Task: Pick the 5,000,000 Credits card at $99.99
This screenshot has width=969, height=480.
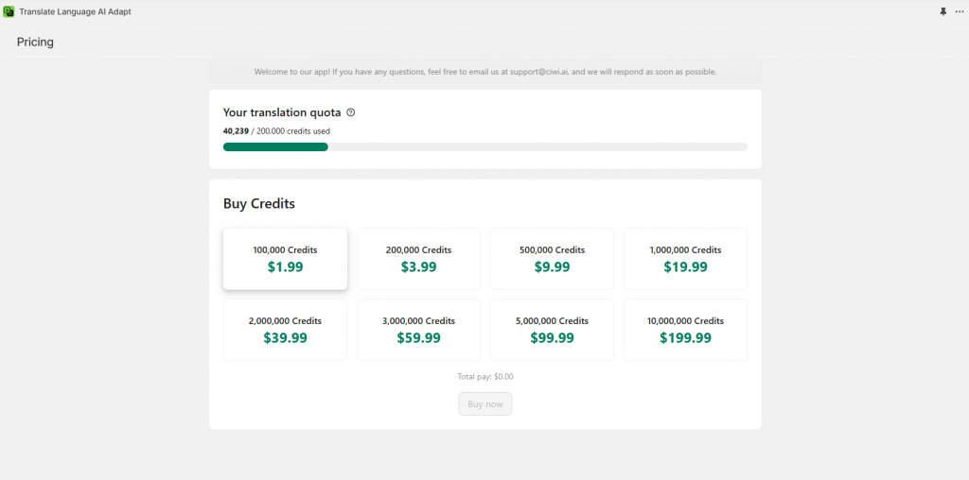Action: tap(552, 330)
